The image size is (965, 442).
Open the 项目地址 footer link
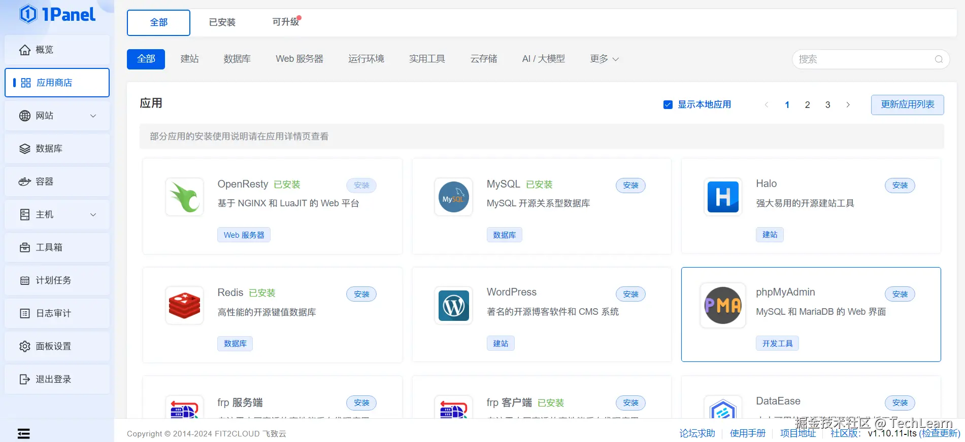tap(797, 433)
